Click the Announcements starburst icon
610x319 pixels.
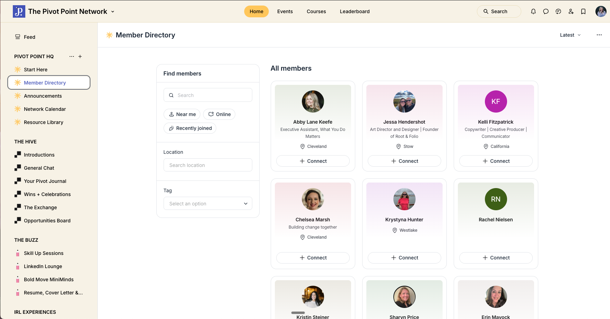(x=18, y=96)
